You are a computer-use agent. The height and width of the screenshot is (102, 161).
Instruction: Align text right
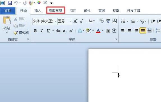136,30
